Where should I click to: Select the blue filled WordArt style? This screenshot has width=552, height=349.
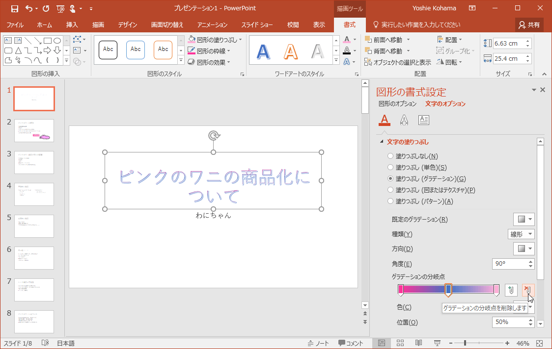[x=264, y=51]
